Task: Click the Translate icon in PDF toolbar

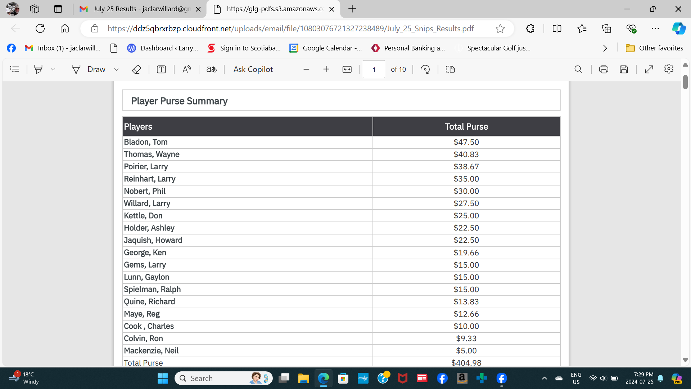Action: (212, 69)
